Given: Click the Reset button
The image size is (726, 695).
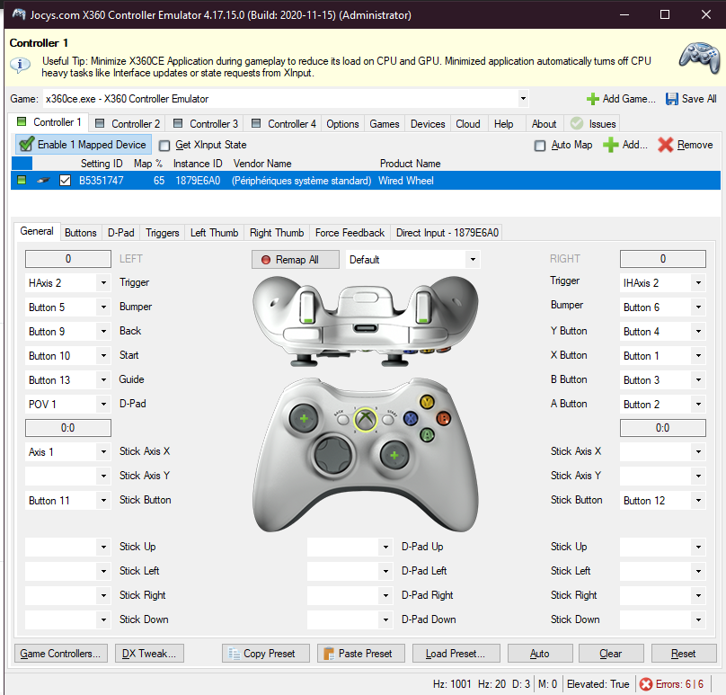Looking at the screenshot, I should pos(684,654).
